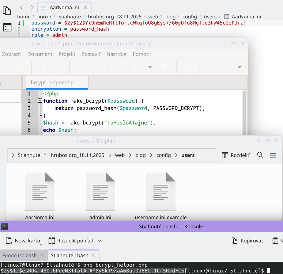This screenshot has height=274, width=283.
Task: Click the Dolphin search magnifier icon
Action: click(x=260, y=155)
